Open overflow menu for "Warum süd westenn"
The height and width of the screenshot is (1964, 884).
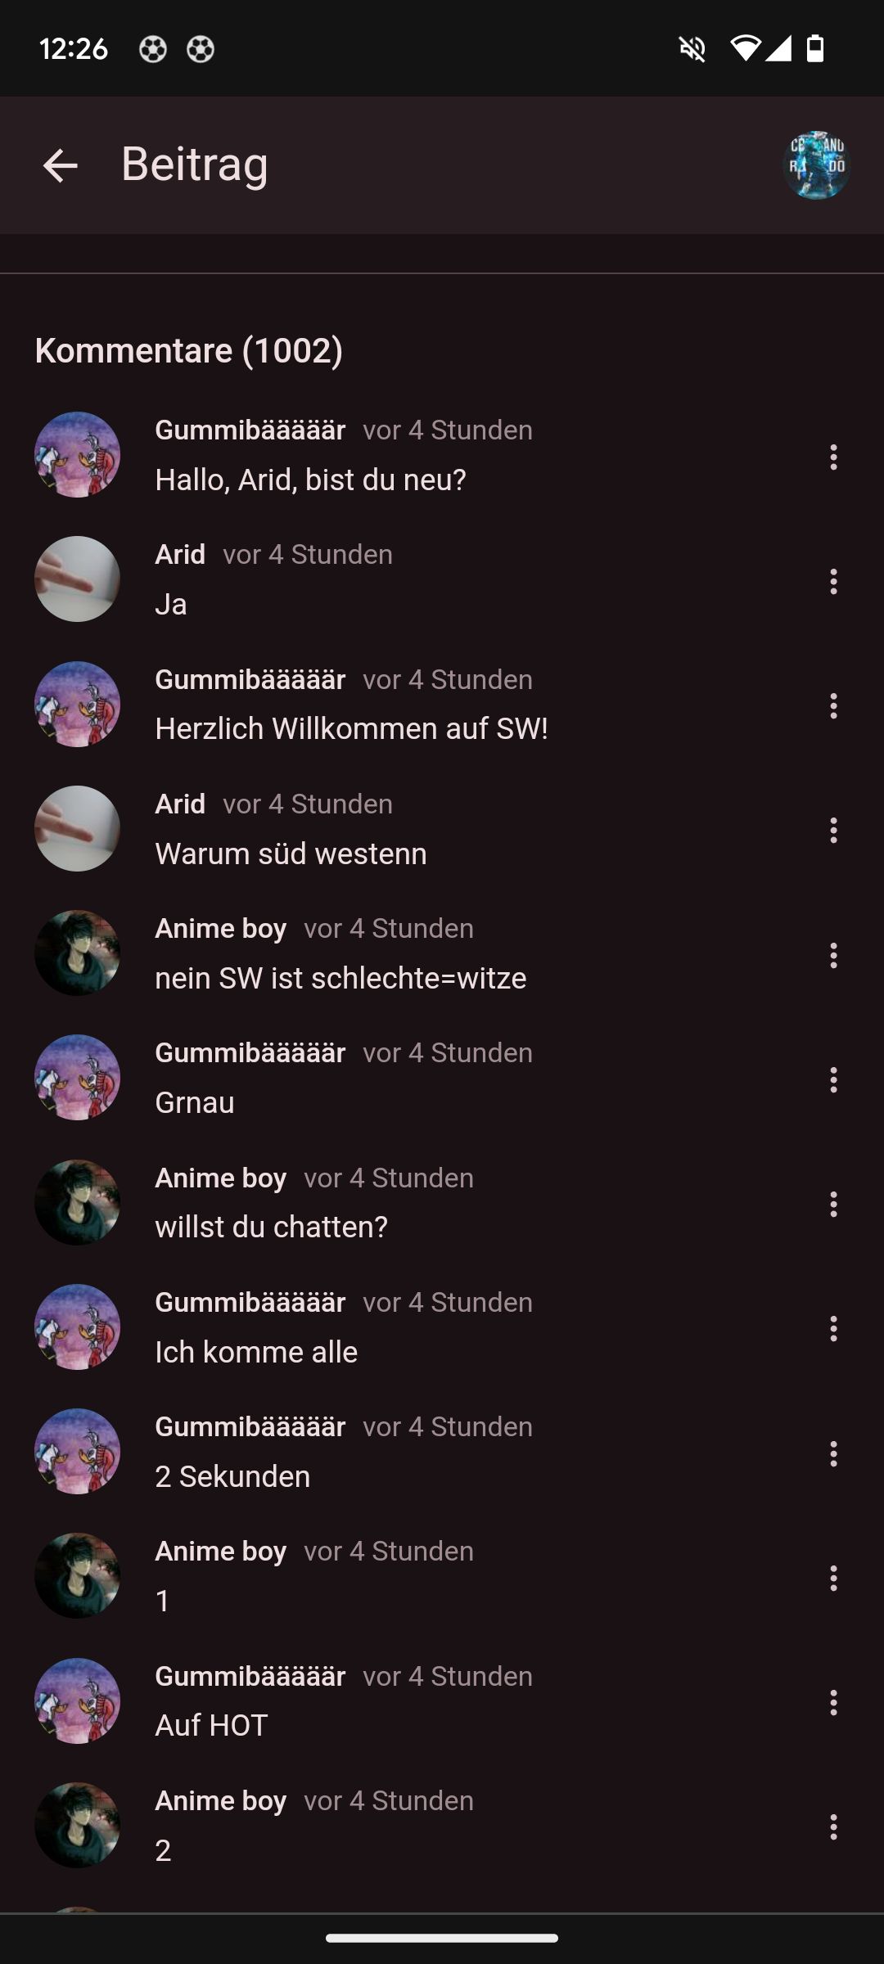click(833, 830)
